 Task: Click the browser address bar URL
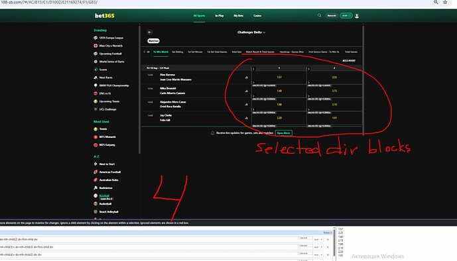point(50,3)
